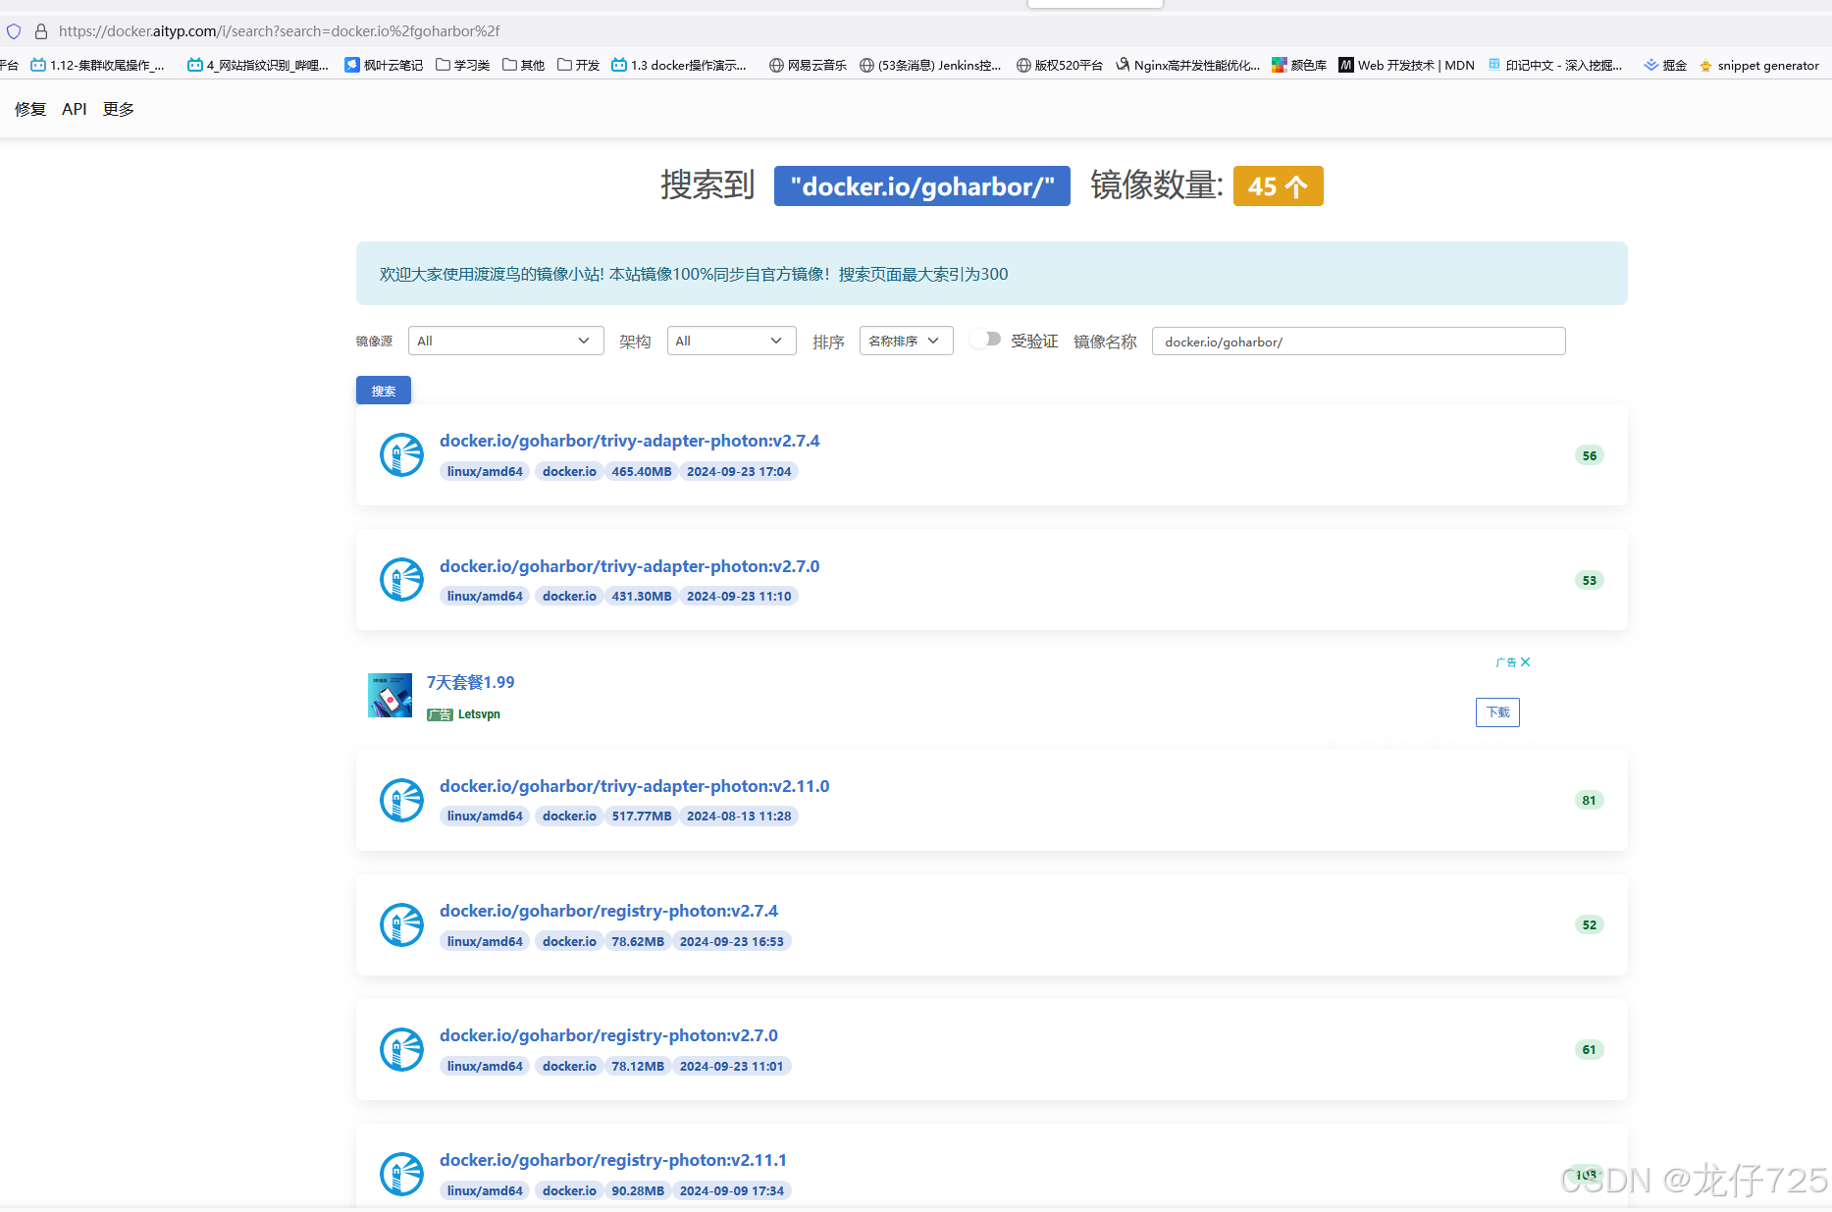Open registry-photon:v2.7.4 image link
This screenshot has height=1212, width=1832.
608,911
